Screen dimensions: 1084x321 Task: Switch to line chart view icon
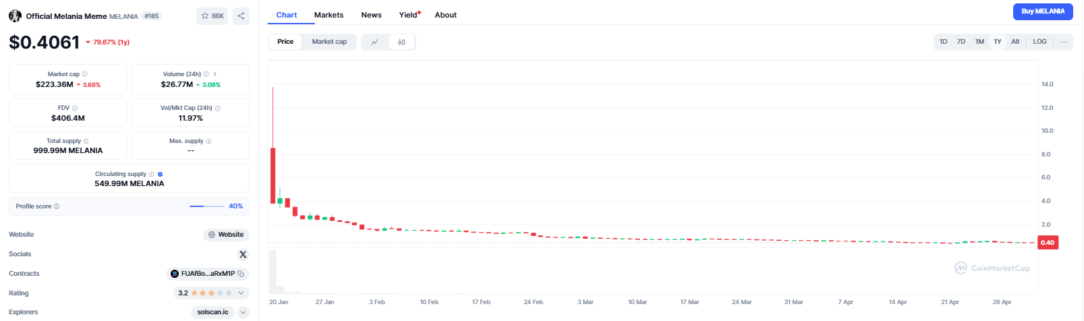(x=375, y=42)
